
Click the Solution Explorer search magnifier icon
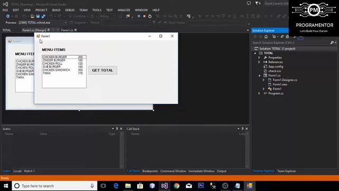pos(332,42)
